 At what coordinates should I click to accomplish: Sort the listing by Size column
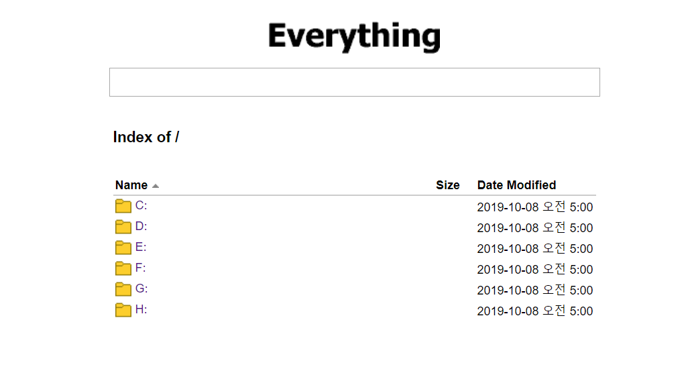click(447, 185)
